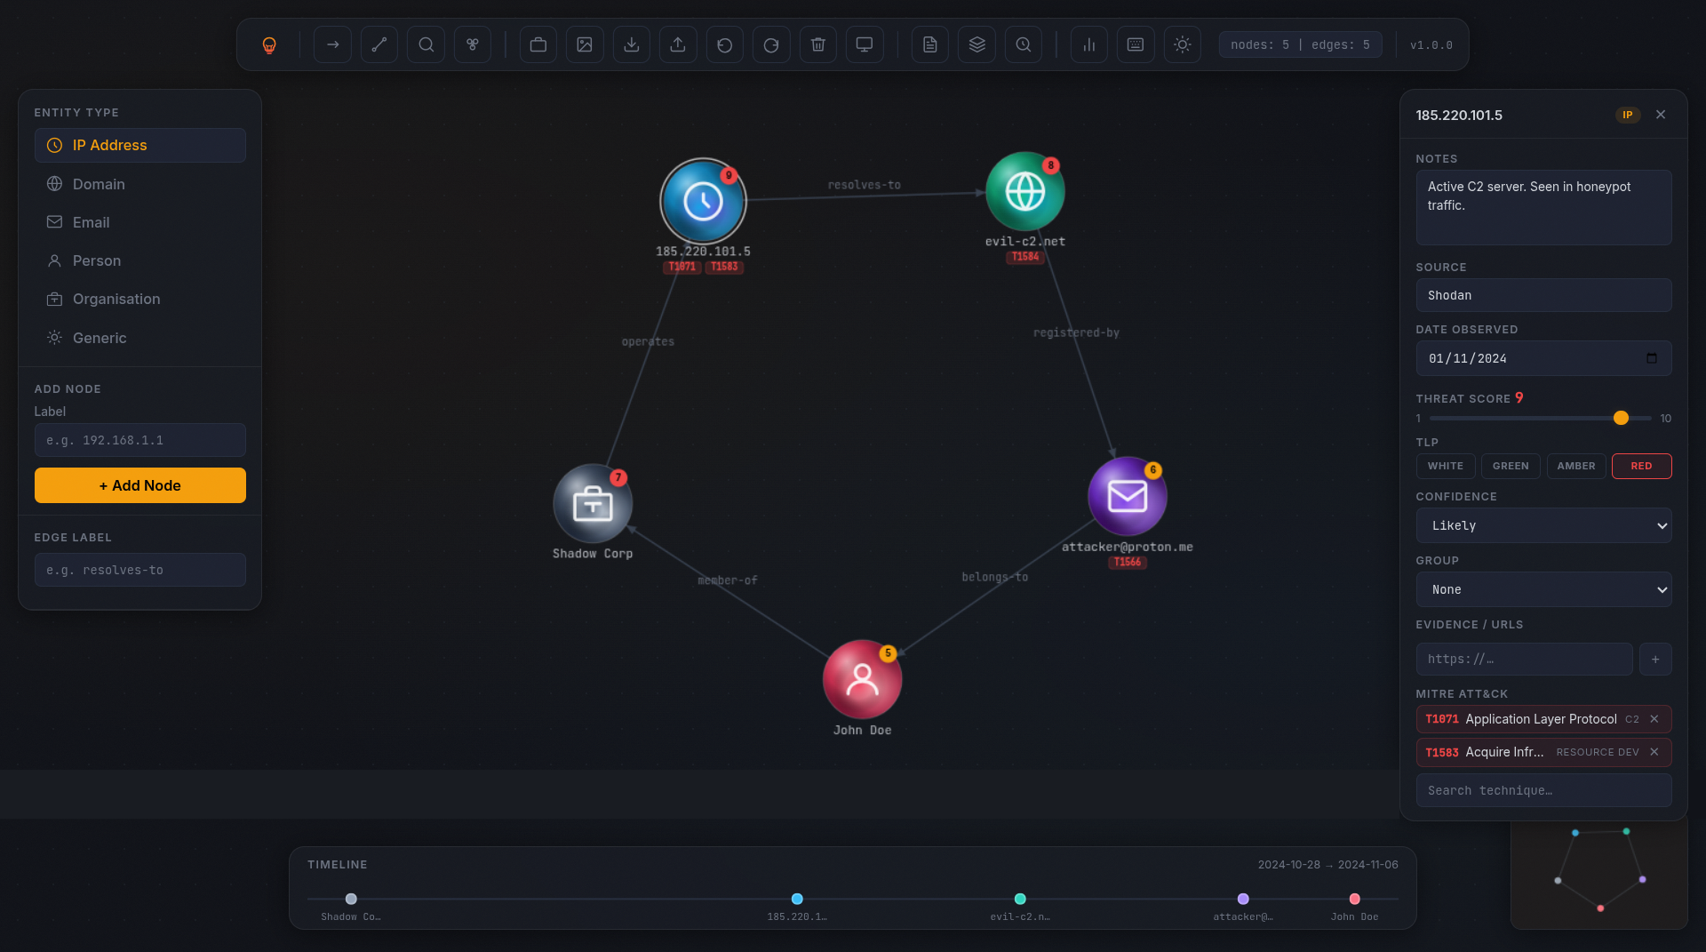This screenshot has height=952, width=1706.
Task: Open the bar chart statistics icon
Action: [x=1089, y=44]
